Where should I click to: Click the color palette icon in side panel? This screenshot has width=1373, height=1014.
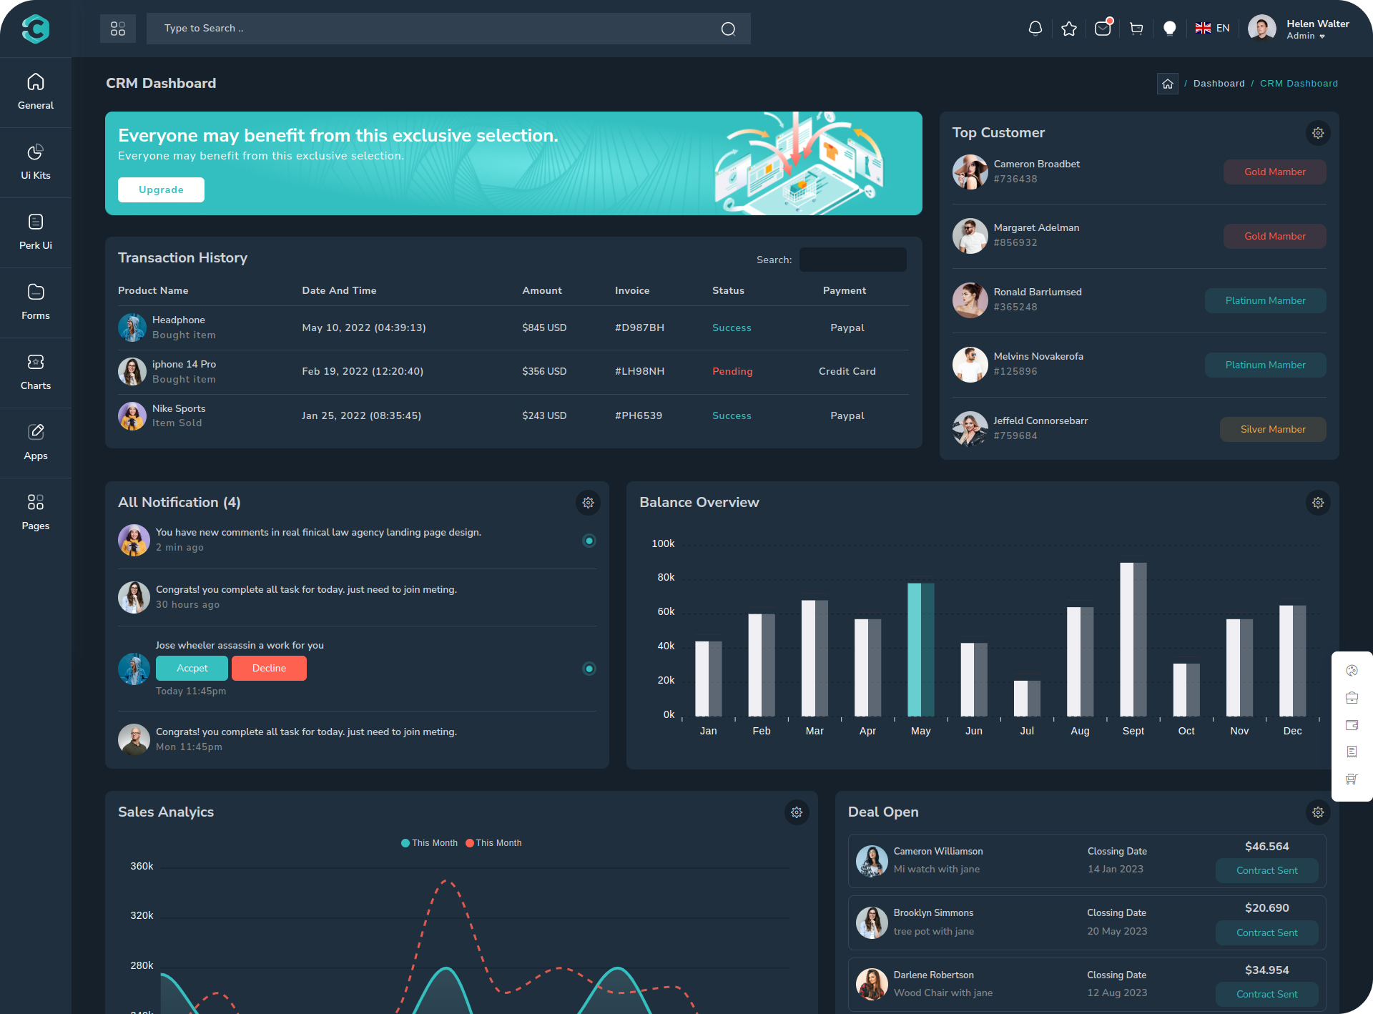pyautogui.click(x=1352, y=671)
